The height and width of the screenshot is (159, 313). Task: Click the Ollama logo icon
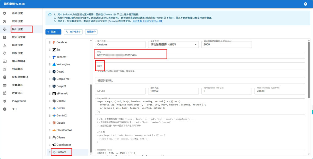[x=54, y=137]
